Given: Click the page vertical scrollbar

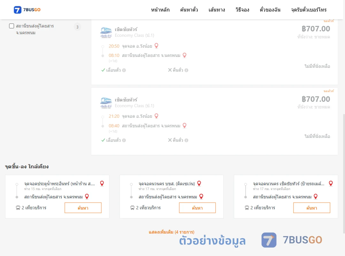Looking at the screenshot, I should tap(344, 173).
